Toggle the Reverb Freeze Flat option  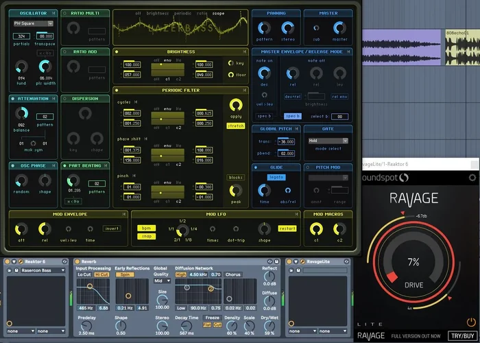pos(208,324)
